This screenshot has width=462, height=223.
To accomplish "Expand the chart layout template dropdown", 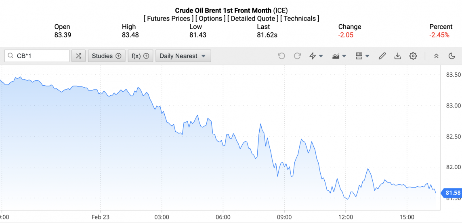I will [362, 56].
